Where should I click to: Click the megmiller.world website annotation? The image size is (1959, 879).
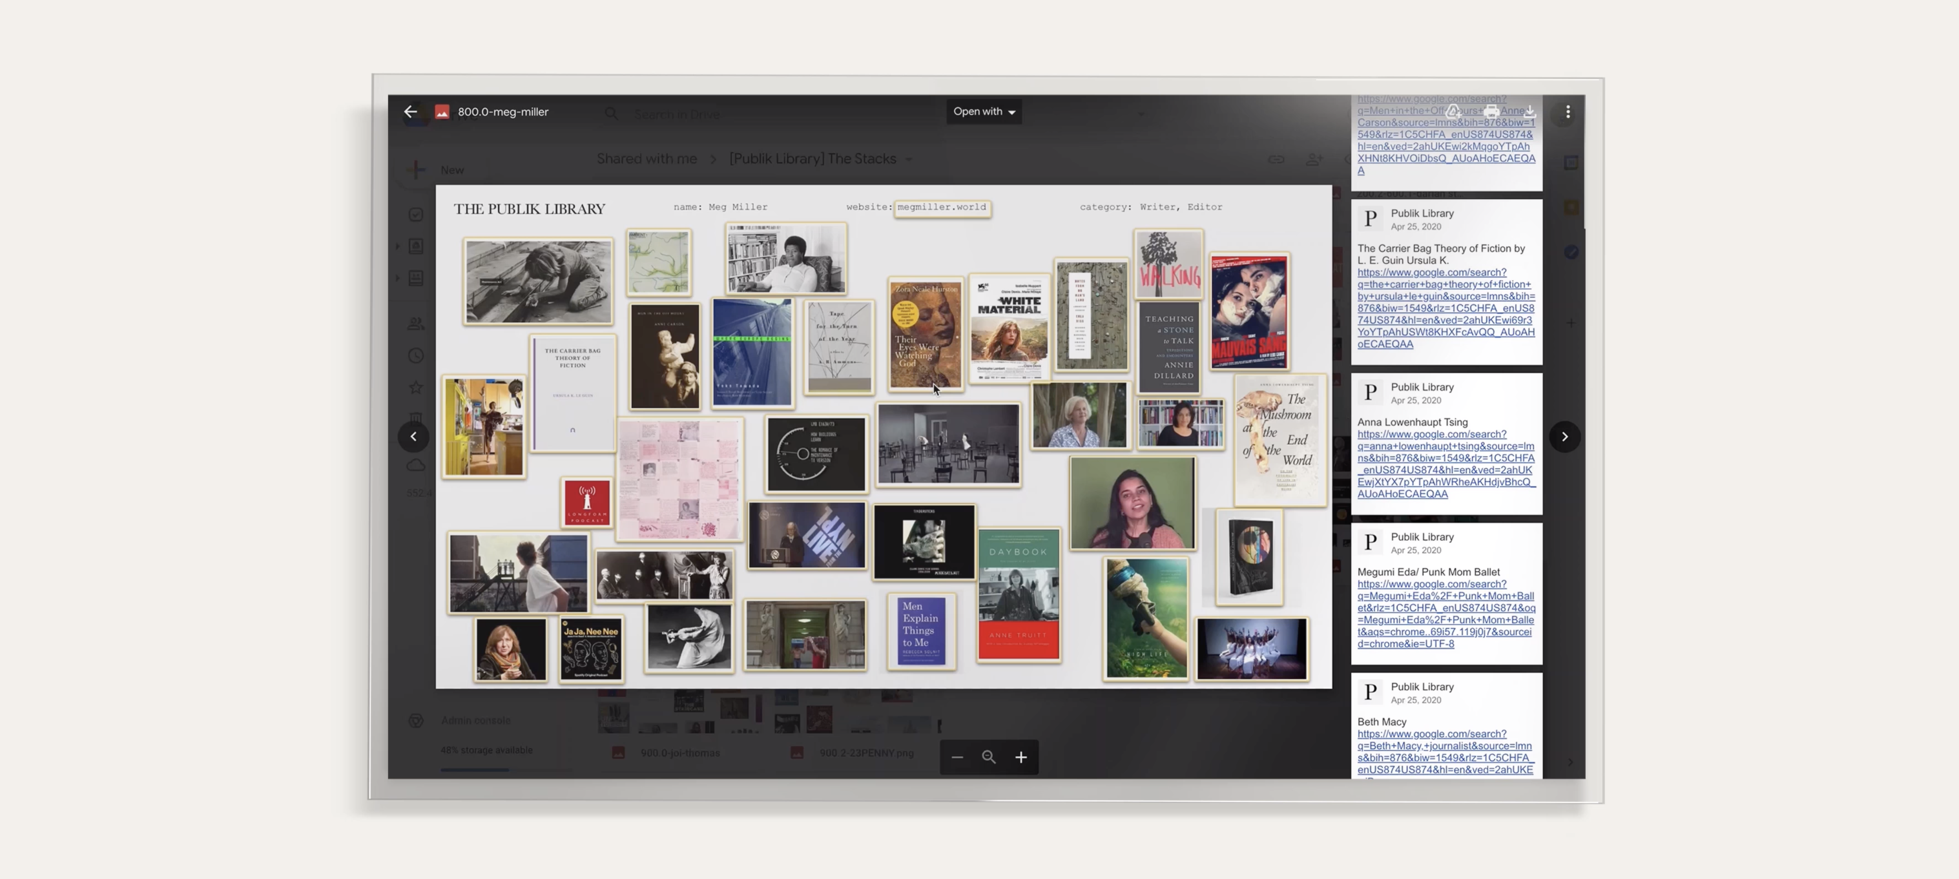click(941, 207)
